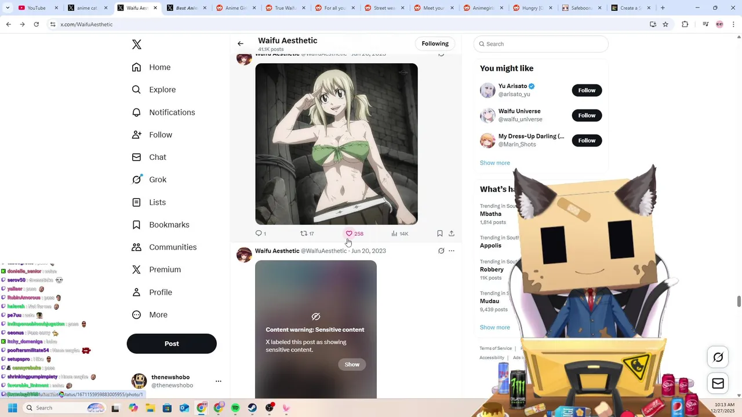Share the post using the share icon
Screen dimensions: 742x417
coord(452,233)
